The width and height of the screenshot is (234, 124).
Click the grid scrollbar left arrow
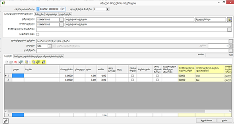pos(6,111)
